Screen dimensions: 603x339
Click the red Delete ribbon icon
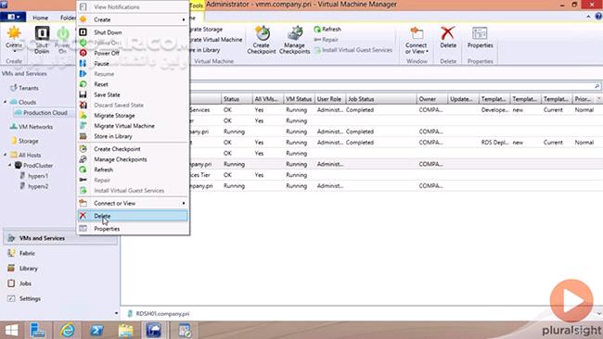coord(448,38)
